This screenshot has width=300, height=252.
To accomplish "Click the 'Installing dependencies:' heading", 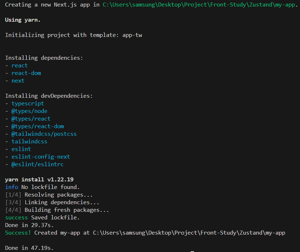I will 44,58.
